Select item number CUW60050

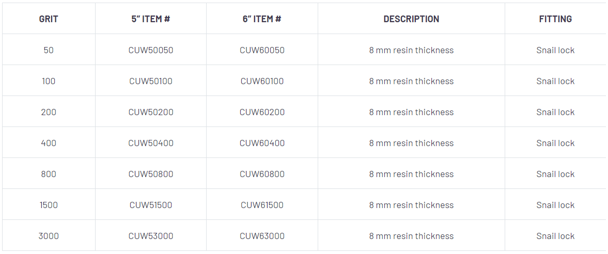(x=262, y=50)
